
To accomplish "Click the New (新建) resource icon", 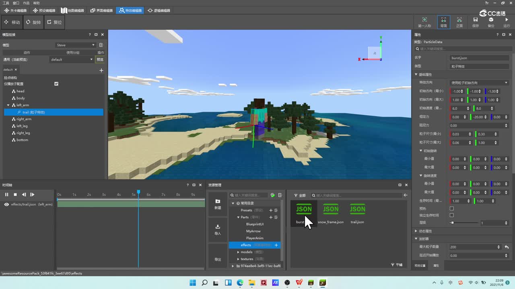I will 218,201.
